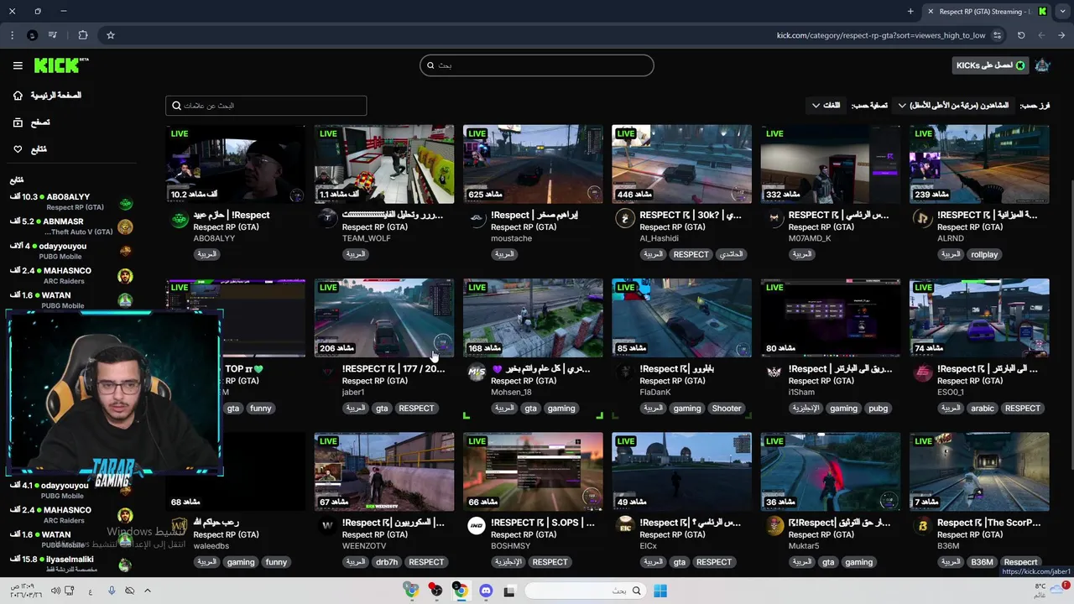This screenshot has height=604, width=1074.
Task: Open the hamburger sidebar menu
Action: (18, 65)
